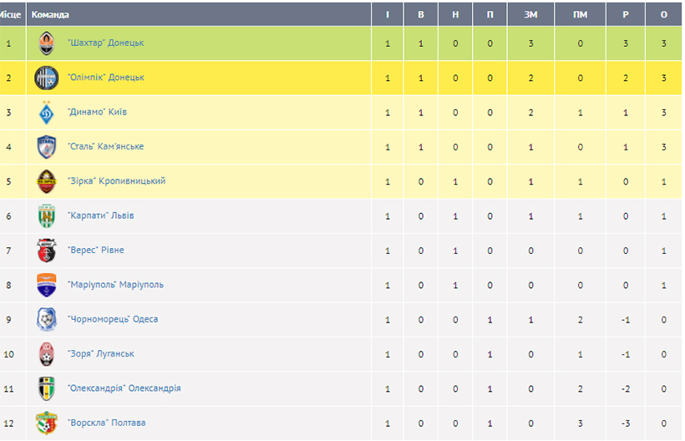
Task: Click the ПМ column header
Action: pos(580,14)
